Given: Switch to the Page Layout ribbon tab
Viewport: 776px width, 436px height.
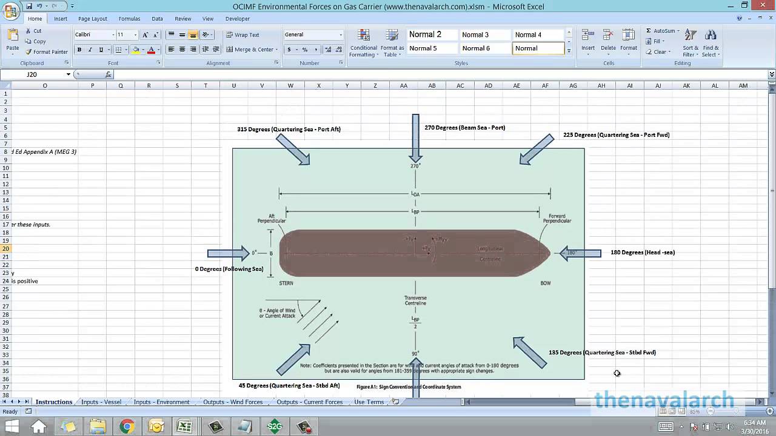Looking at the screenshot, I should pos(93,19).
